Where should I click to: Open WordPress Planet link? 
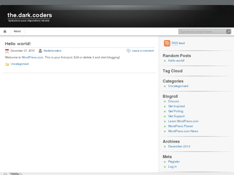click(181, 126)
